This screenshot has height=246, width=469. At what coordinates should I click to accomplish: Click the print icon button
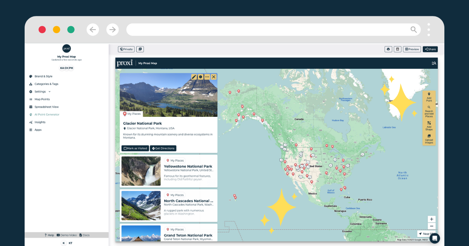[388, 49]
